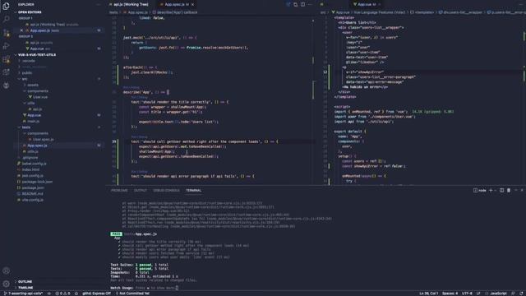This screenshot has width=526, height=296.
Task: Open the Debug Console panel tab
Action: tap(166, 190)
